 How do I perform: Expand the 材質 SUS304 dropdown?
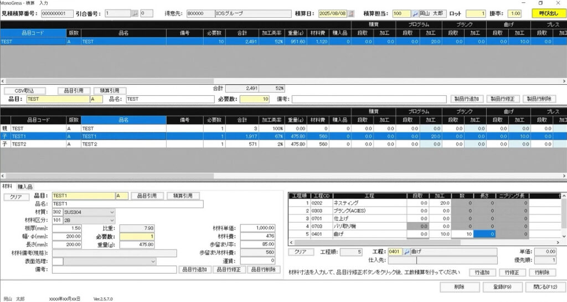point(112,212)
